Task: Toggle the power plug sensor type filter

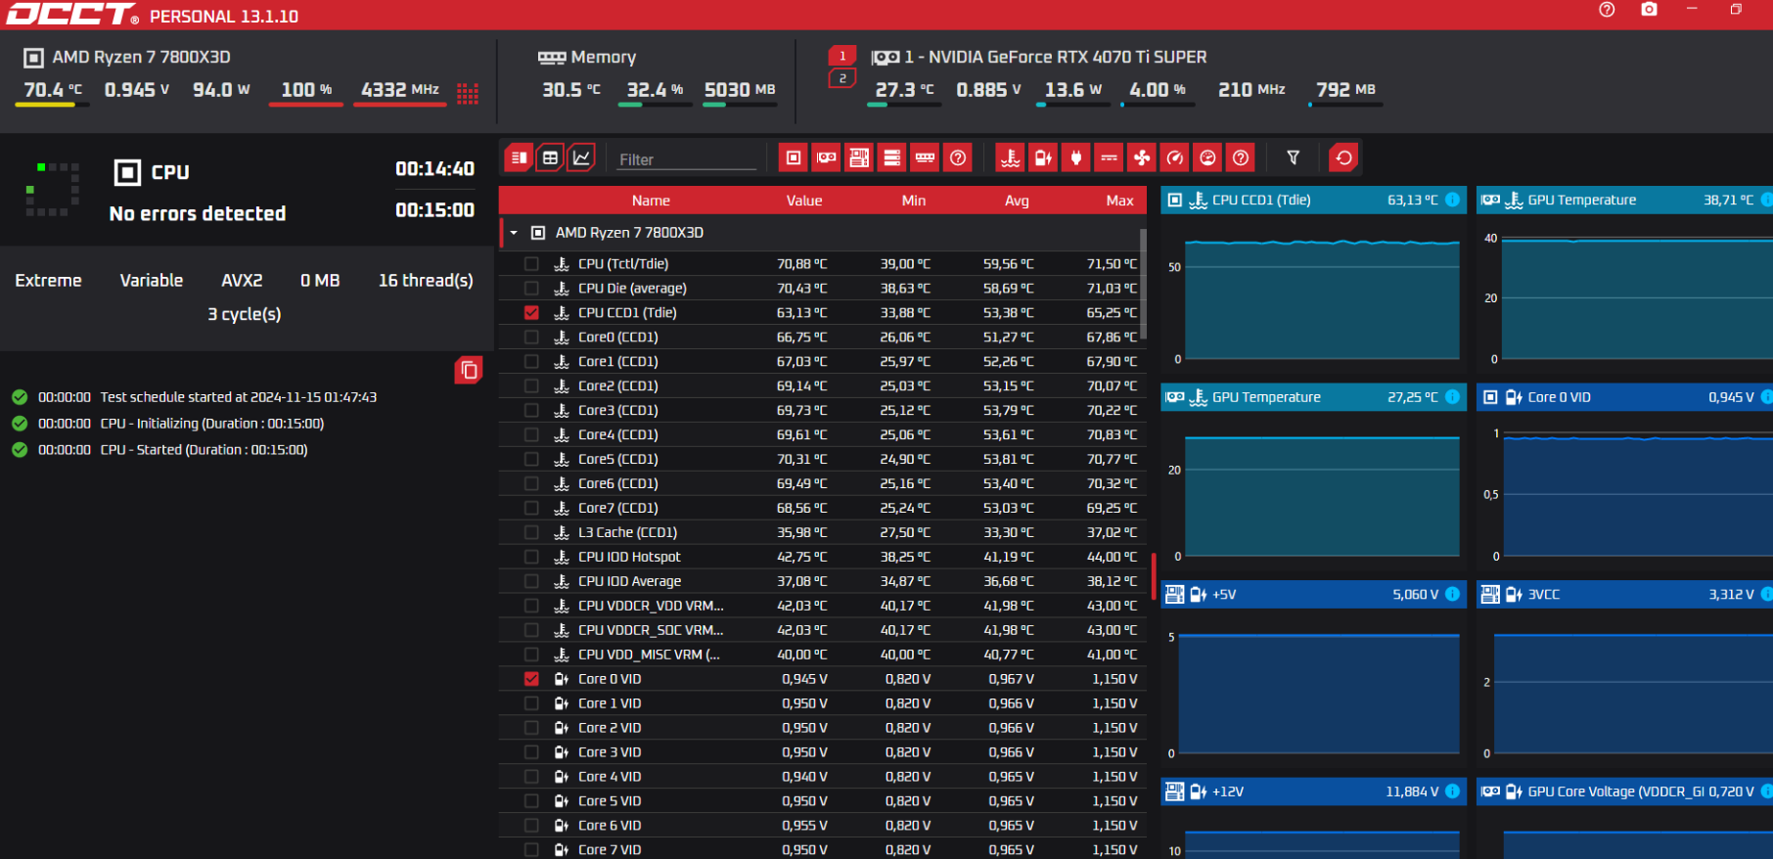Action: 1076,158
